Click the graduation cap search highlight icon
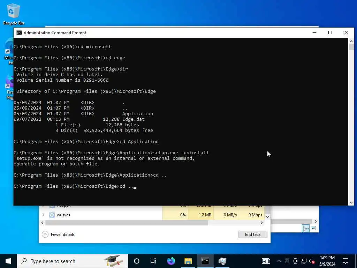Screen dimensions: 357x268 [x=113, y=261]
